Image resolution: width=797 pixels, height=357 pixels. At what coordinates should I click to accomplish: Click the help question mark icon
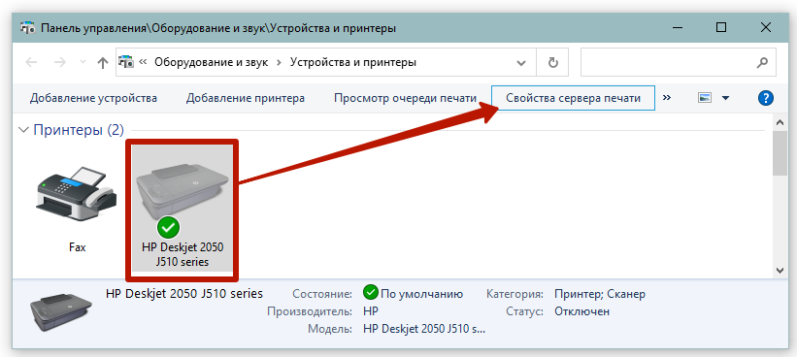(x=765, y=98)
